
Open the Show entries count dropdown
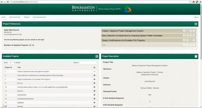(12, 62)
